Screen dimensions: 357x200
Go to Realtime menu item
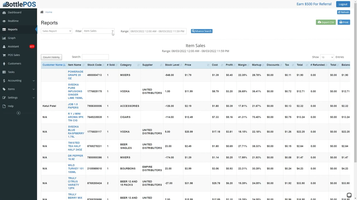coord(13,21)
